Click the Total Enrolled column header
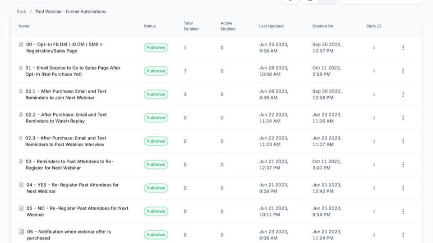Viewport: 433px width, 243px height. (191, 26)
